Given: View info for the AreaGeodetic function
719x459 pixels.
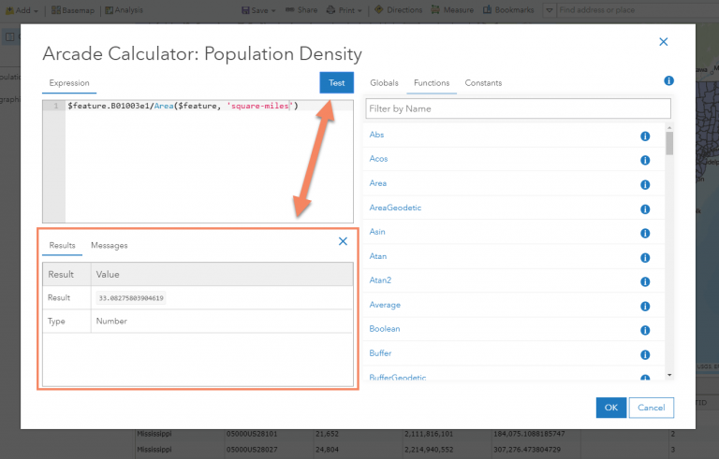Looking at the screenshot, I should (645, 208).
